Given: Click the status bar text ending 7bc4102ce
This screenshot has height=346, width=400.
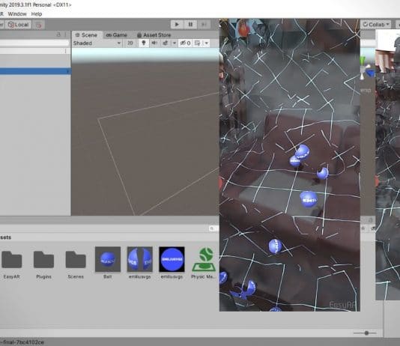Looking at the screenshot, I should click(x=22, y=342).
